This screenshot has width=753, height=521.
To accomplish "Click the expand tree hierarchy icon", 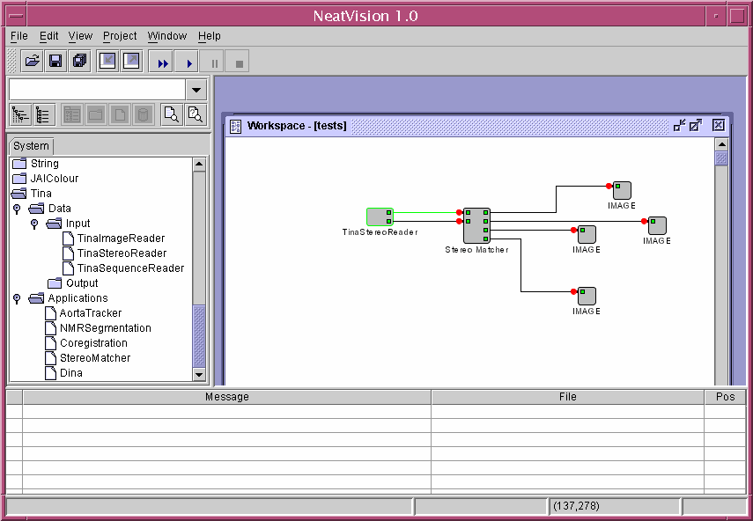I will click(18, 114).
